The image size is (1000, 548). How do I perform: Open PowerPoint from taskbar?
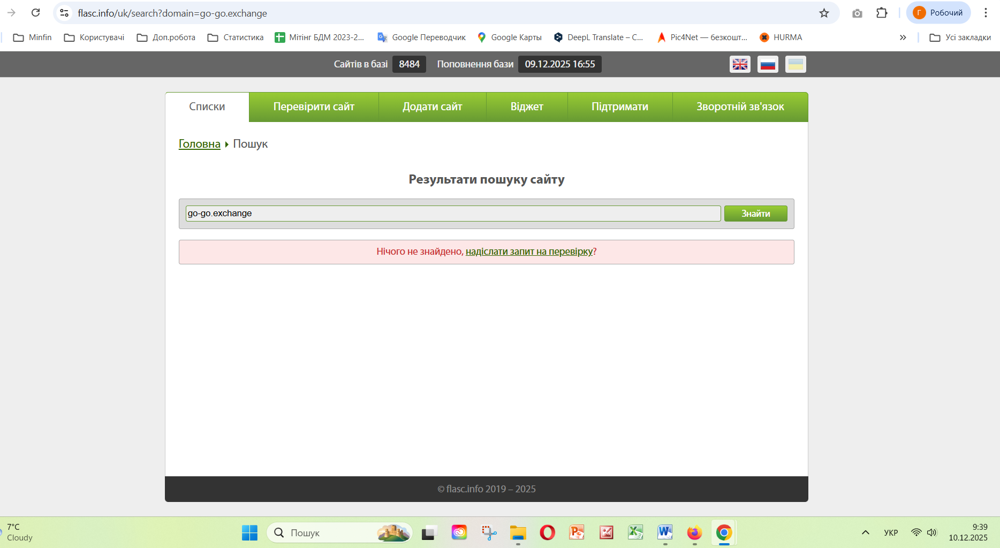(577, 532)
